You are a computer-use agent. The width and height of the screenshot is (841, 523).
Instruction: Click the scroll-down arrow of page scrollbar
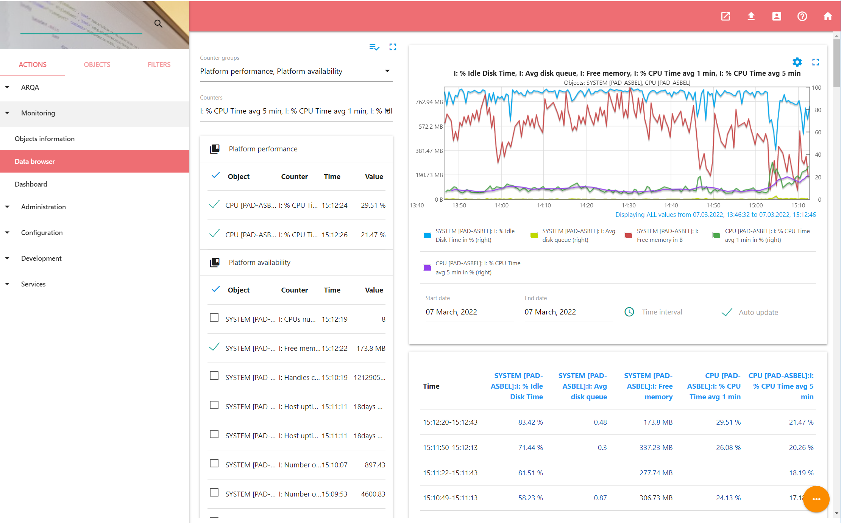point(836,514)
